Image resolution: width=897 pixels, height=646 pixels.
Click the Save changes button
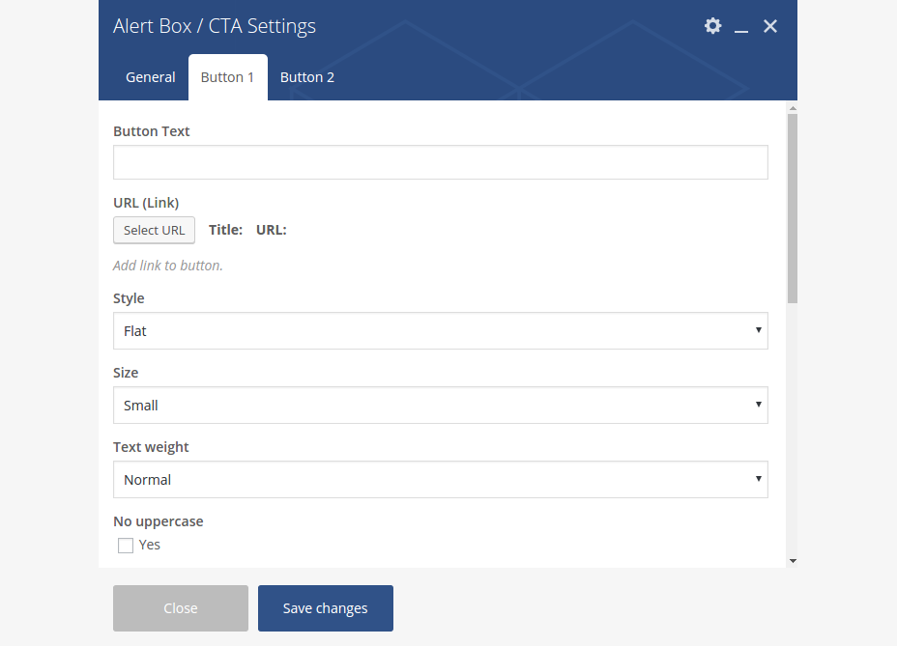click(x=326, y=608)
